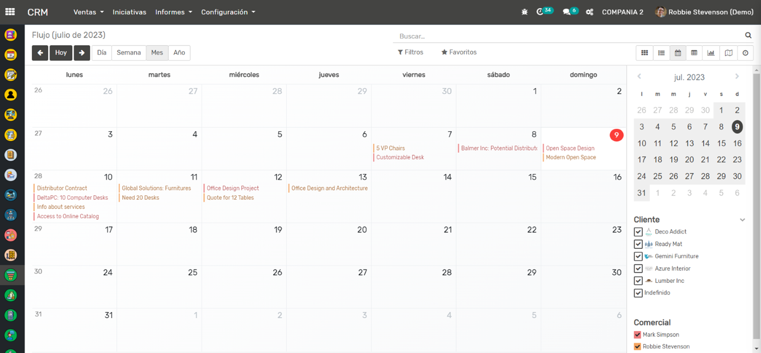Switch to List view

661,53
